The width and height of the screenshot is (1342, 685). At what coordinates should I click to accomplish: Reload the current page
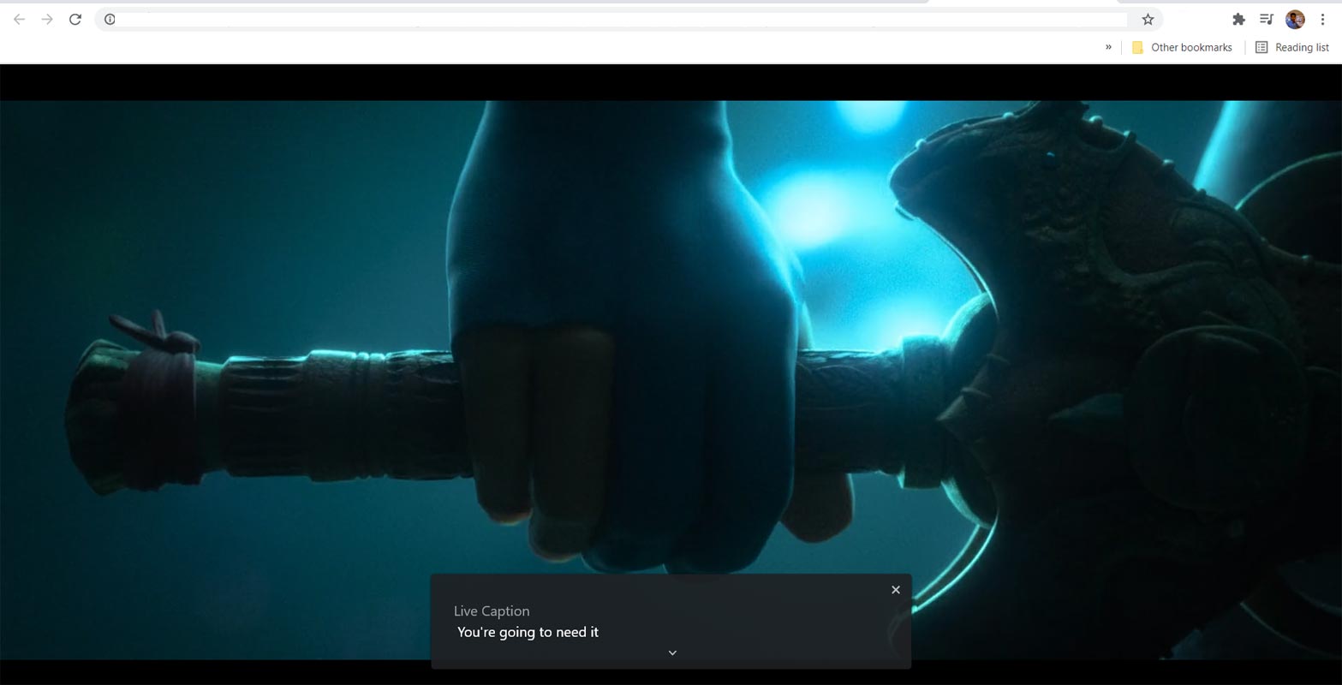point(75,20)
